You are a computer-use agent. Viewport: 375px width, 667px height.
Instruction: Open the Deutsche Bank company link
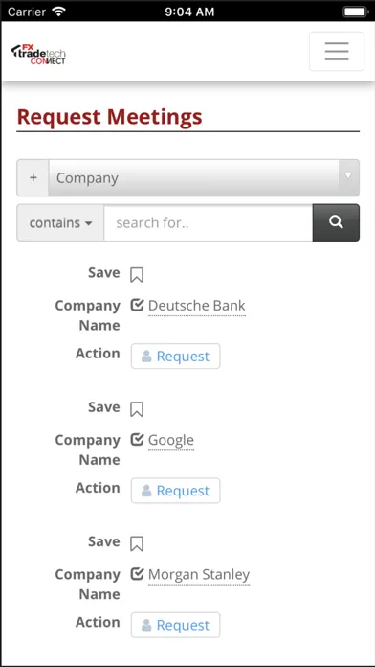(x=197, y=306)
